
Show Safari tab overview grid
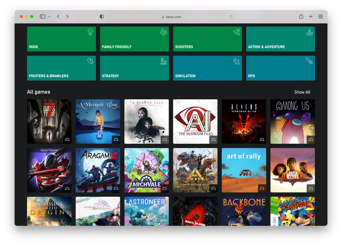(321, 17)
